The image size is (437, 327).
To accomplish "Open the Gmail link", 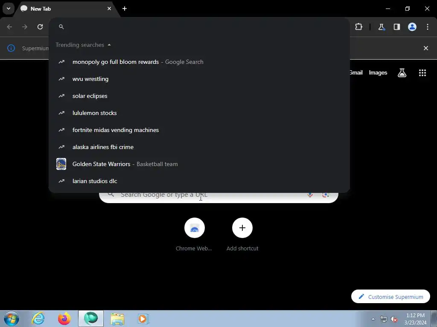I will coord(356,72).
